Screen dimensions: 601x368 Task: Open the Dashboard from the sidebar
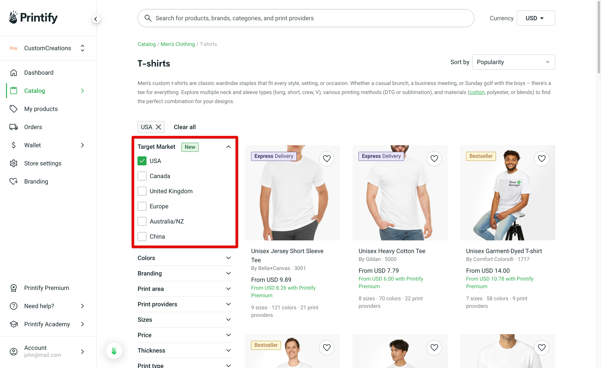tap(39, 73)
